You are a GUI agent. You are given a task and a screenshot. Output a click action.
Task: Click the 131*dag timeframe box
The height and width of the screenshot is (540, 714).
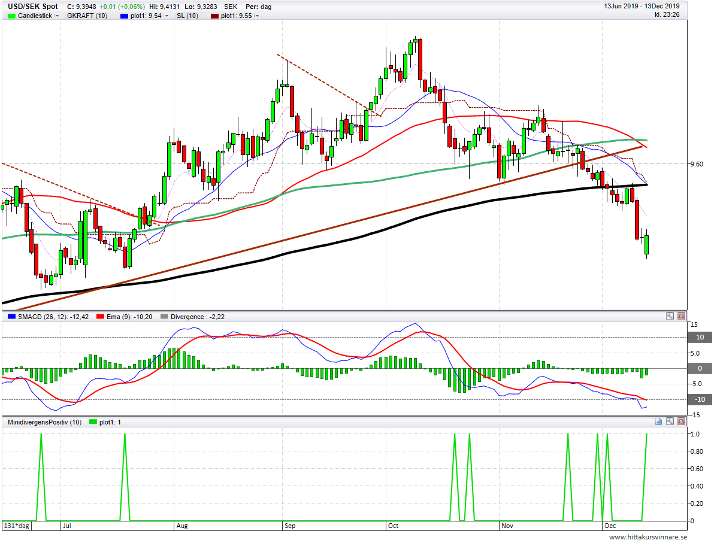pos(16,526)
